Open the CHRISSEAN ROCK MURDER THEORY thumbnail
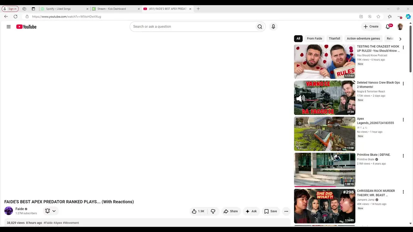The image size is (413, 232). coord(325,206)
